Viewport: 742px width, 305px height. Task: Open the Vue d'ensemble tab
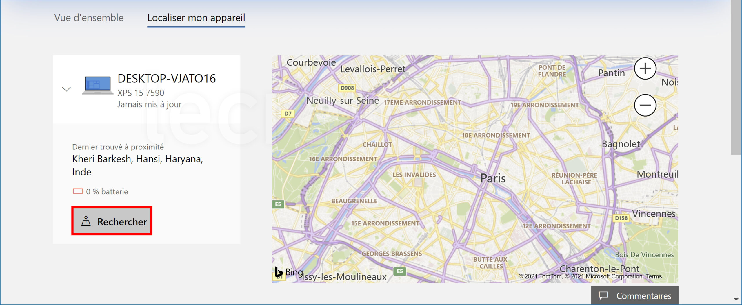tap(89, 18)
